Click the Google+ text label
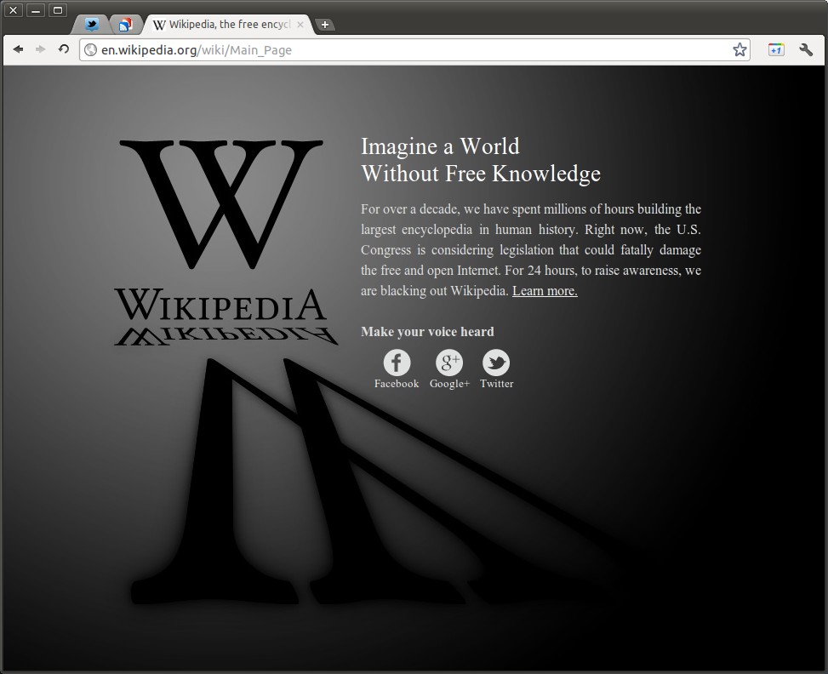This screenshot has height=674, width=828. (449, 384)
